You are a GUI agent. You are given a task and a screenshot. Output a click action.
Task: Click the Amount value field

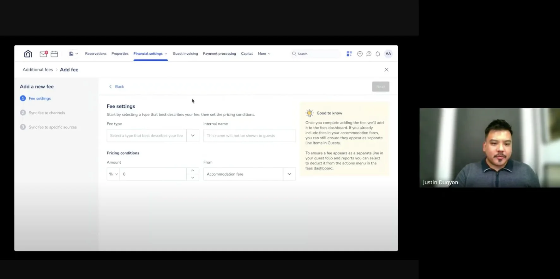tap(153, 174)
